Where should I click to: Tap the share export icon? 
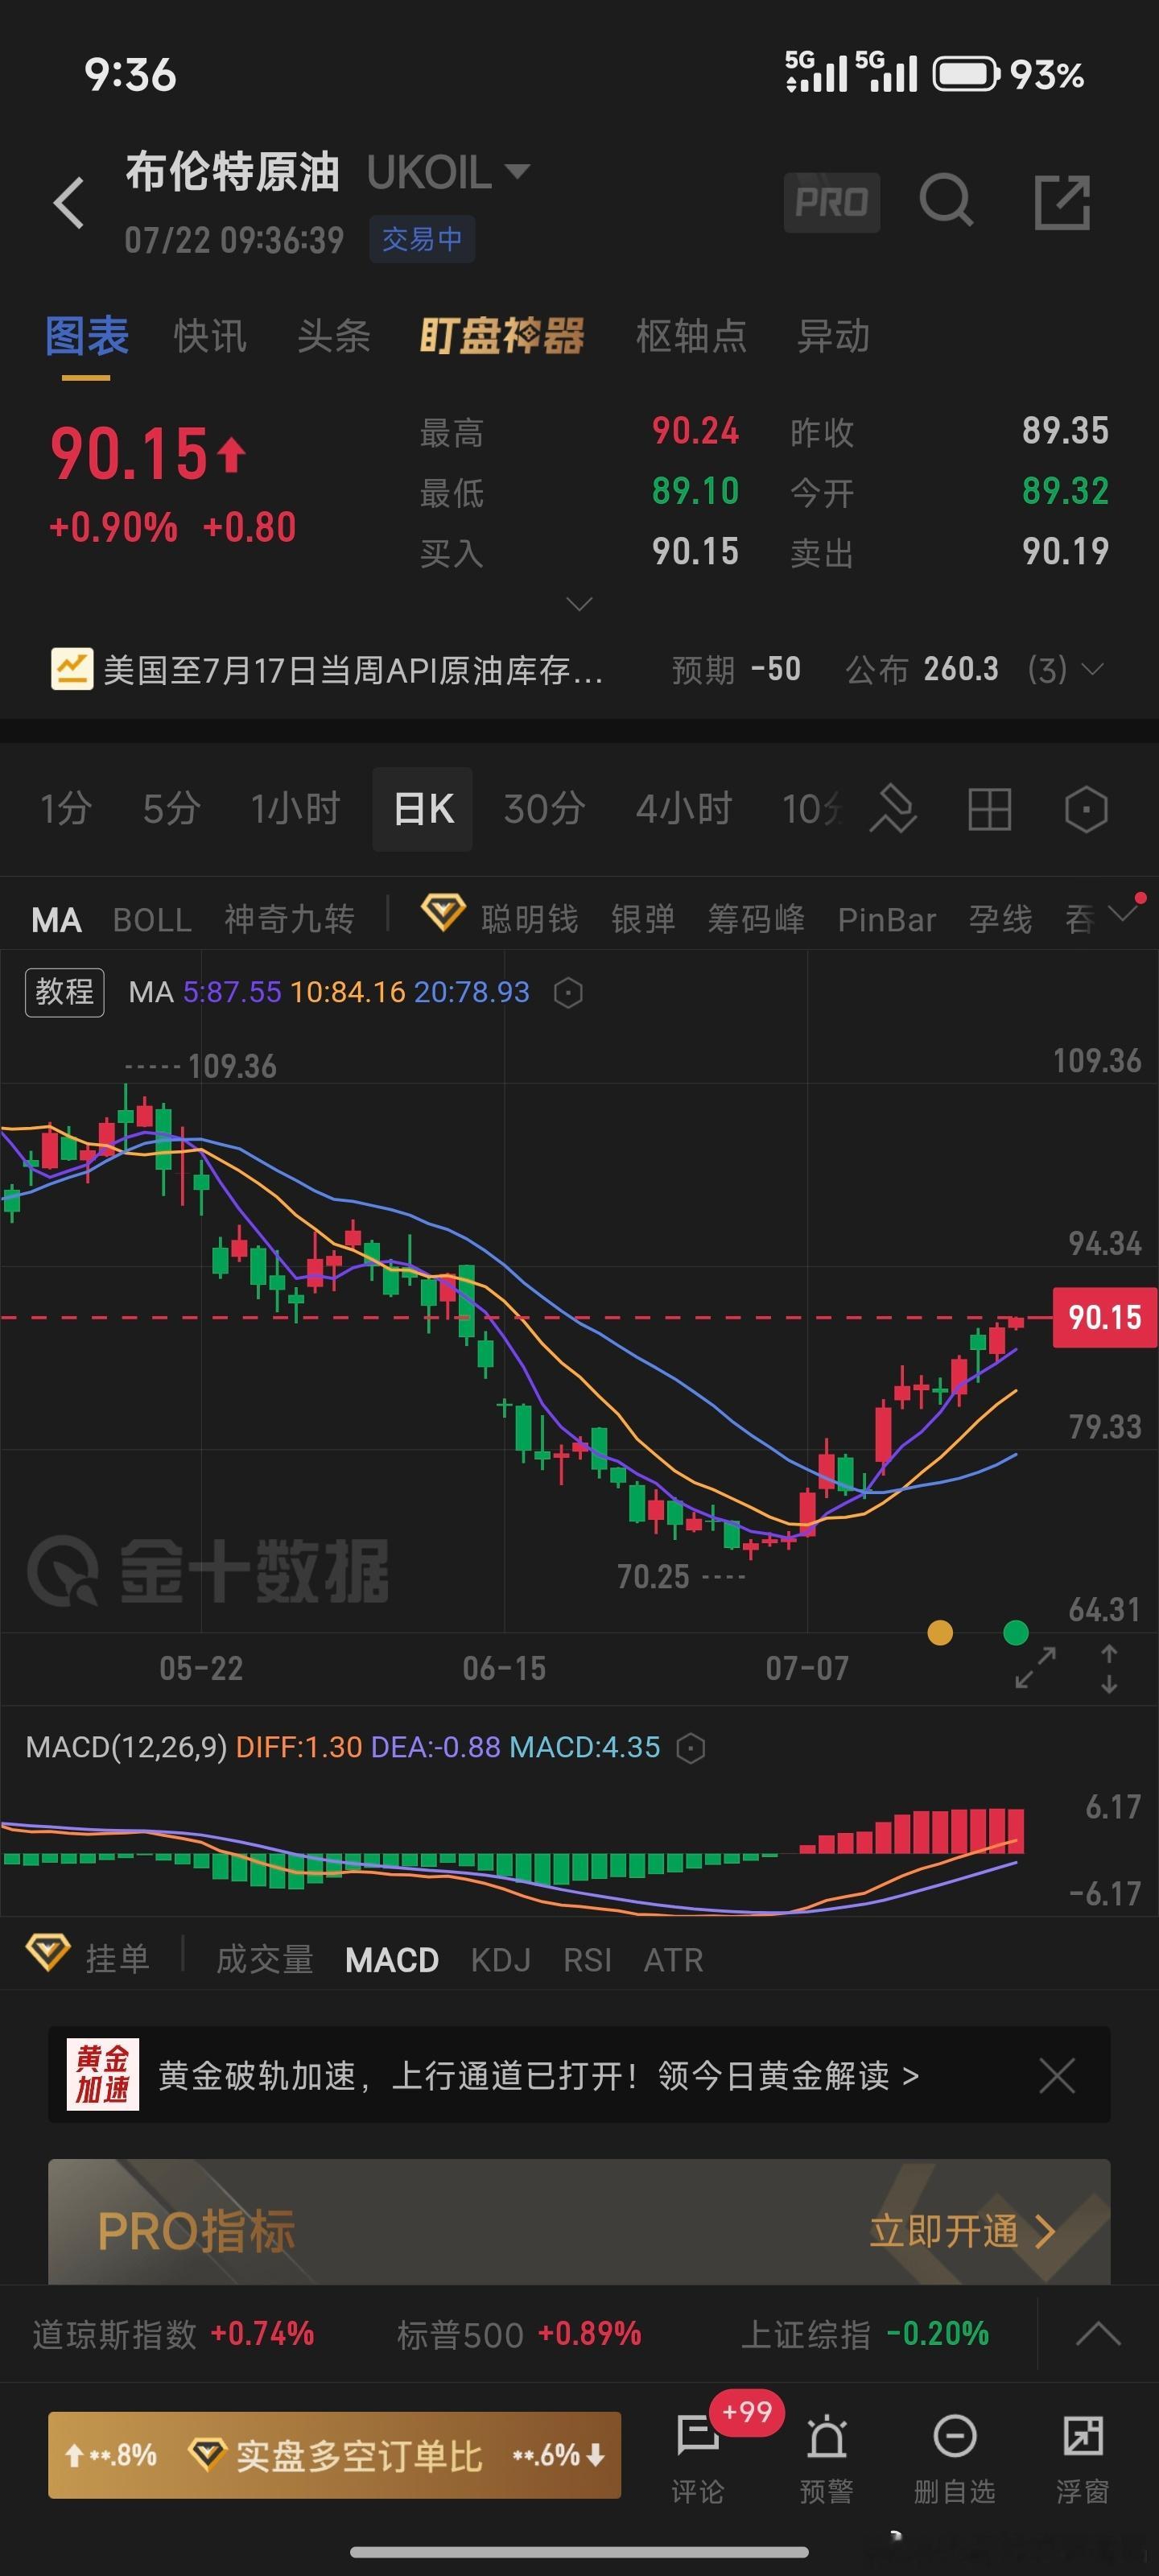pos(1061,202)
